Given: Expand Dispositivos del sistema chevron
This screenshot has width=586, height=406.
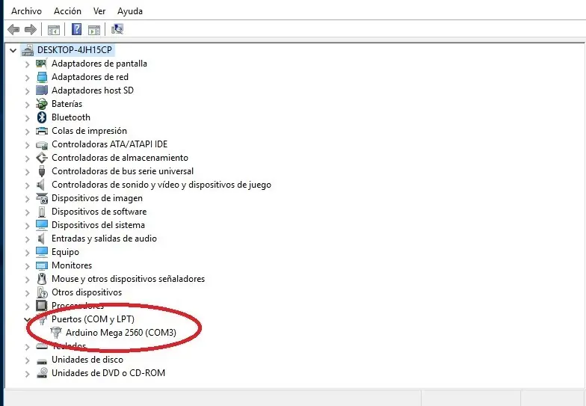Looking at the screenshot, I should (27, 226).
